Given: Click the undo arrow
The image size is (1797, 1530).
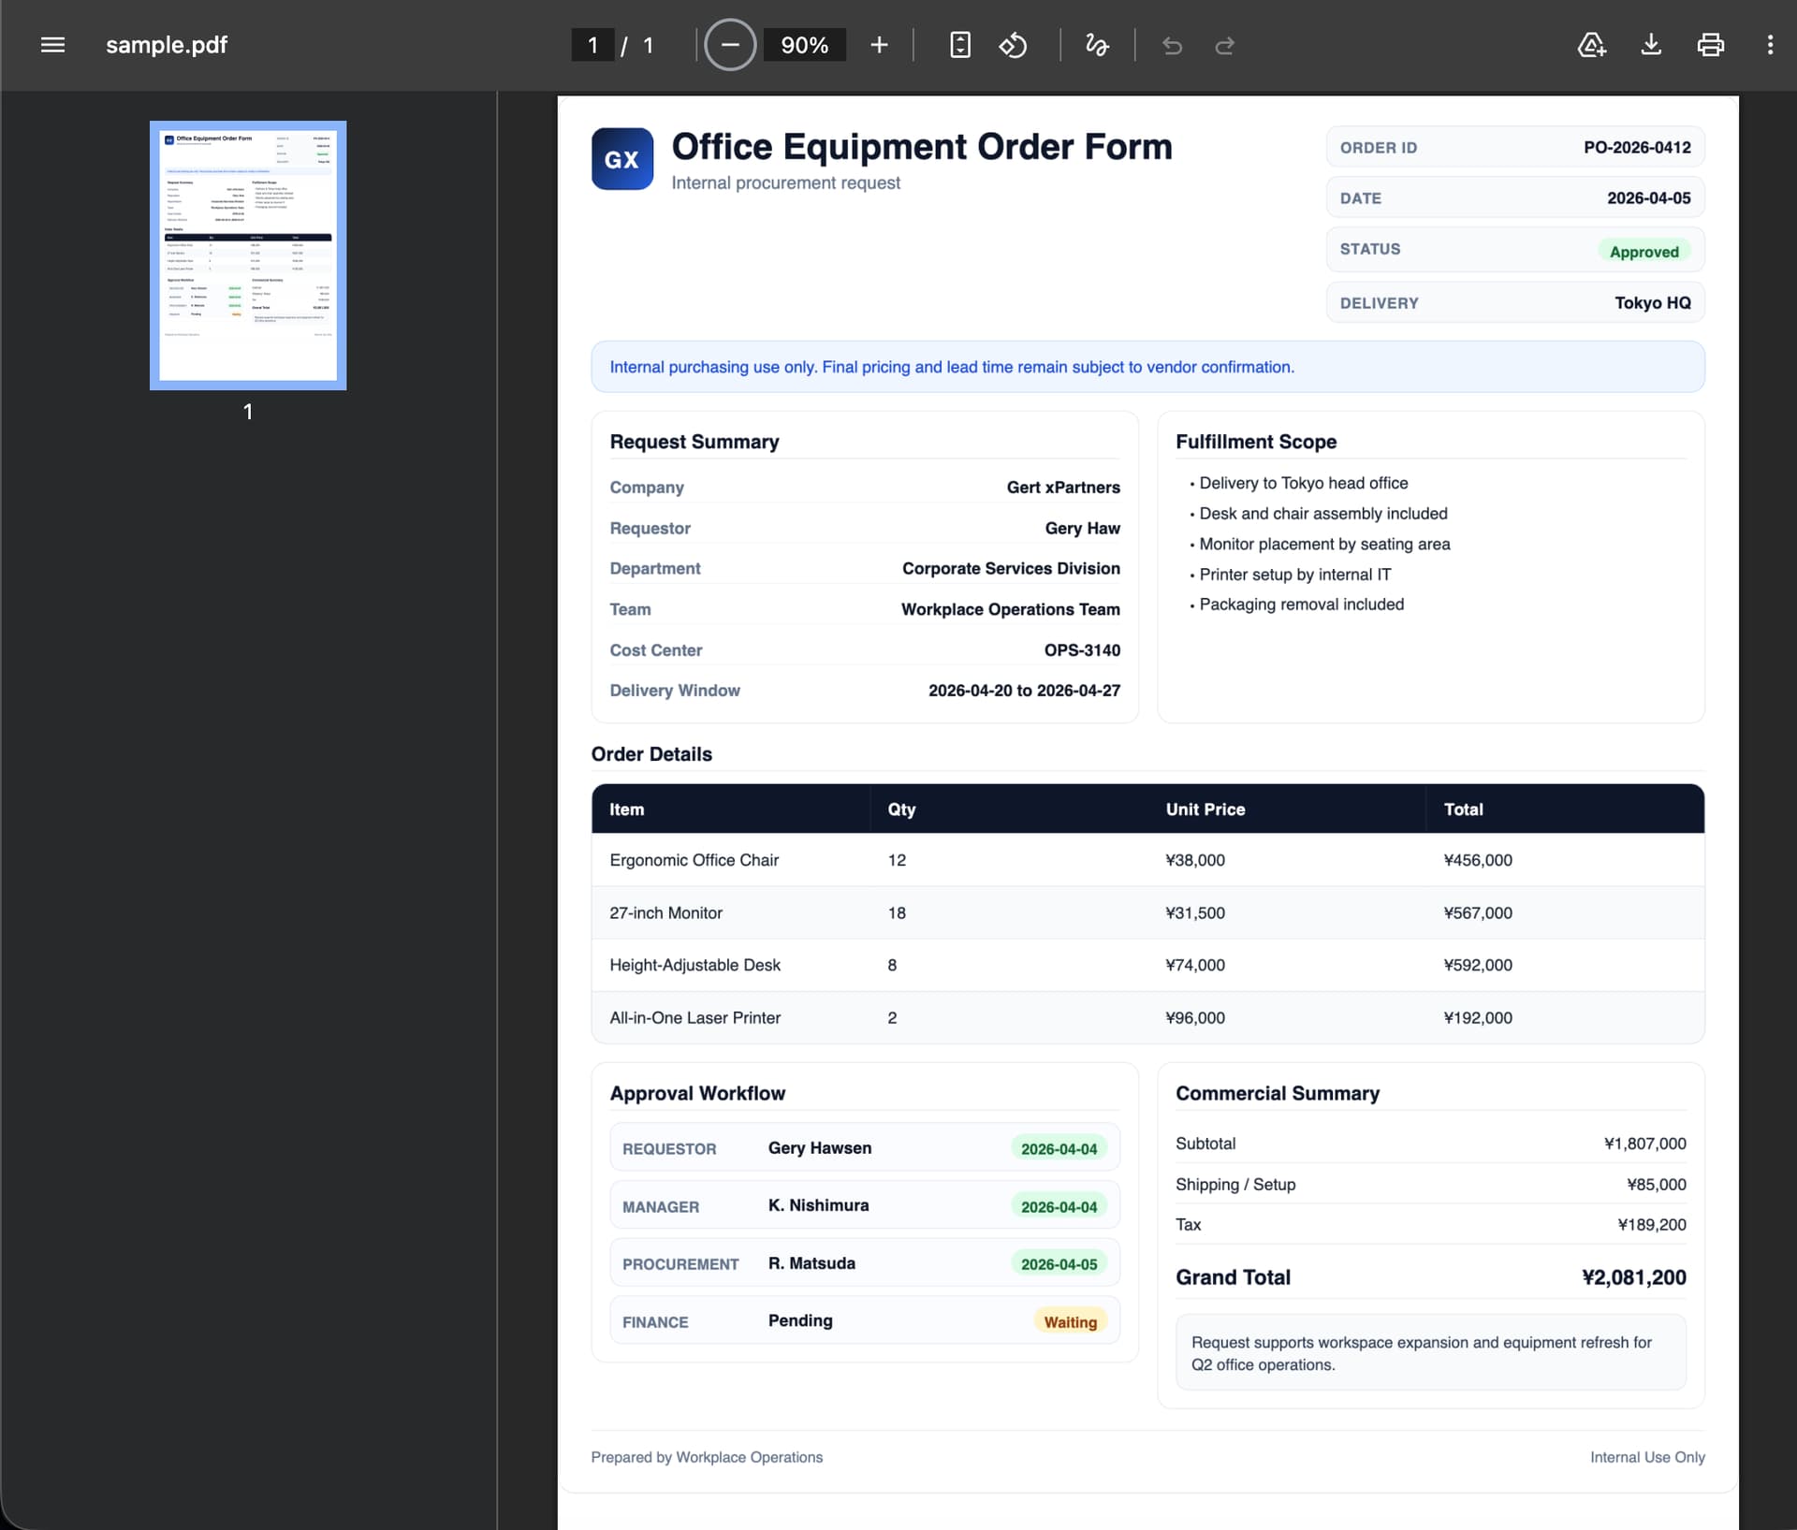Looking at the screenshot, I should coord(1172,45).
